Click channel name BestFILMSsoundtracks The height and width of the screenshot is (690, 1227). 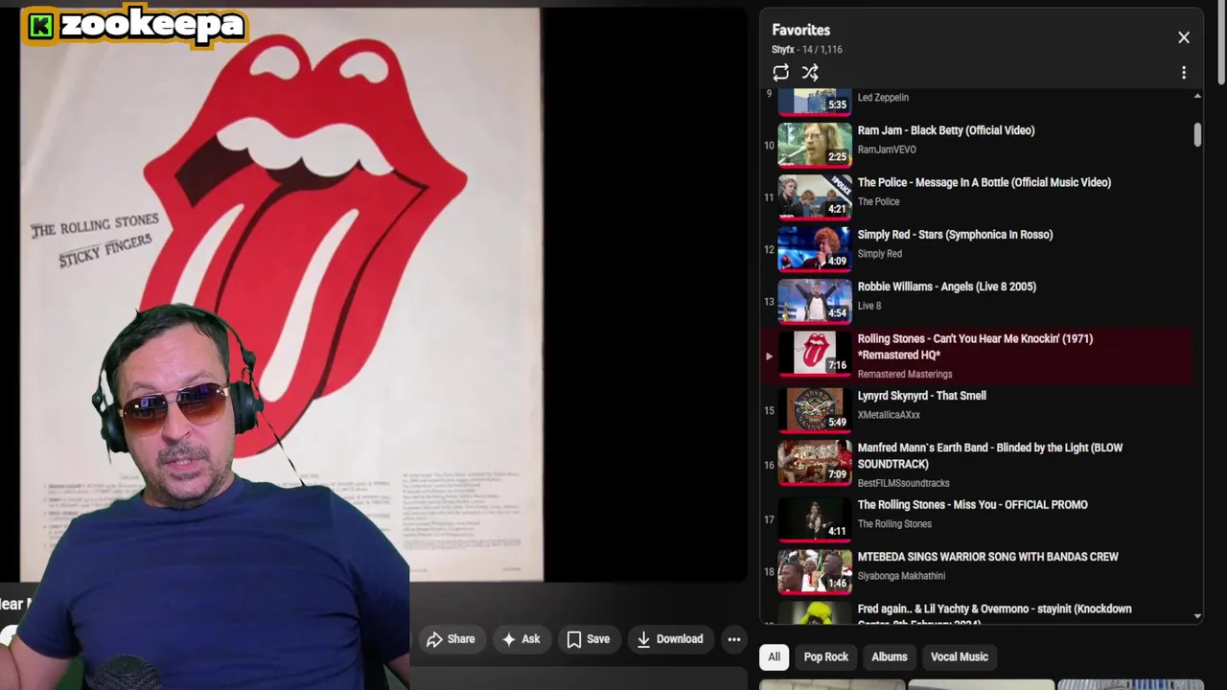(x=903, y=483)
